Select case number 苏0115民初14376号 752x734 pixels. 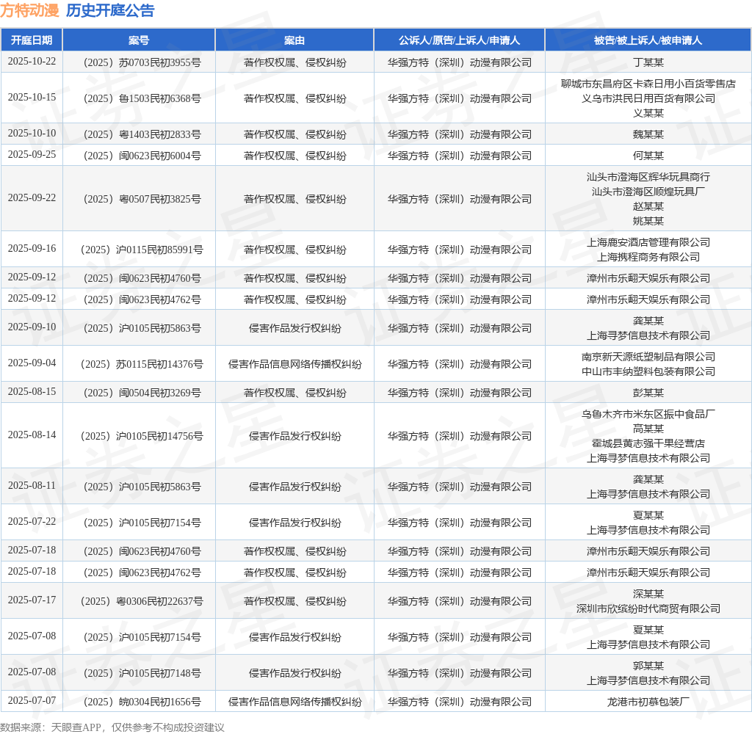tap(142, 364)
